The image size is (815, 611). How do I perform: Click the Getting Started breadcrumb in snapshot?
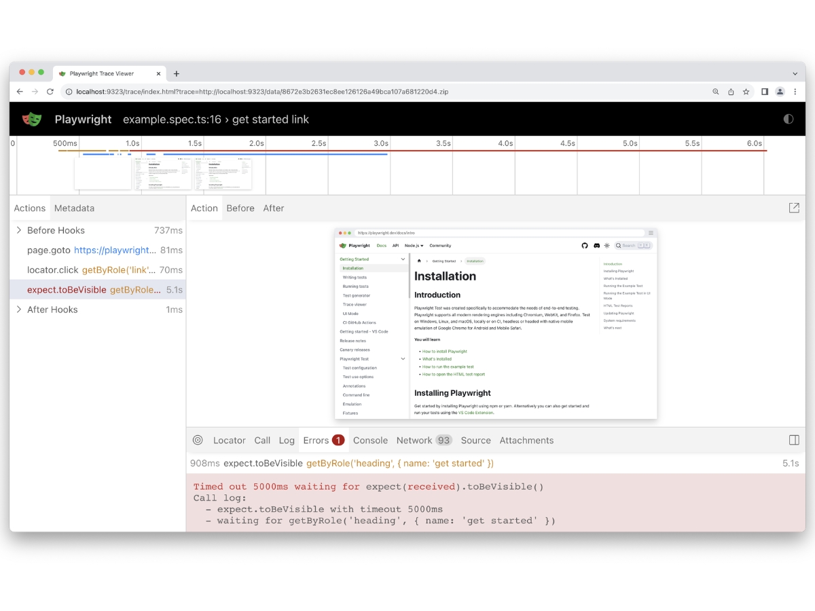coord(444,261)
